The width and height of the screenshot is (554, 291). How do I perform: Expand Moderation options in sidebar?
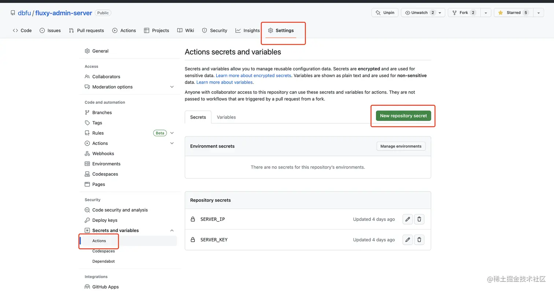point(172,87)
